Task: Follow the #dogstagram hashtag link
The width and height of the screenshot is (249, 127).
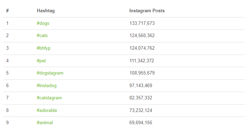Action: 50,73
